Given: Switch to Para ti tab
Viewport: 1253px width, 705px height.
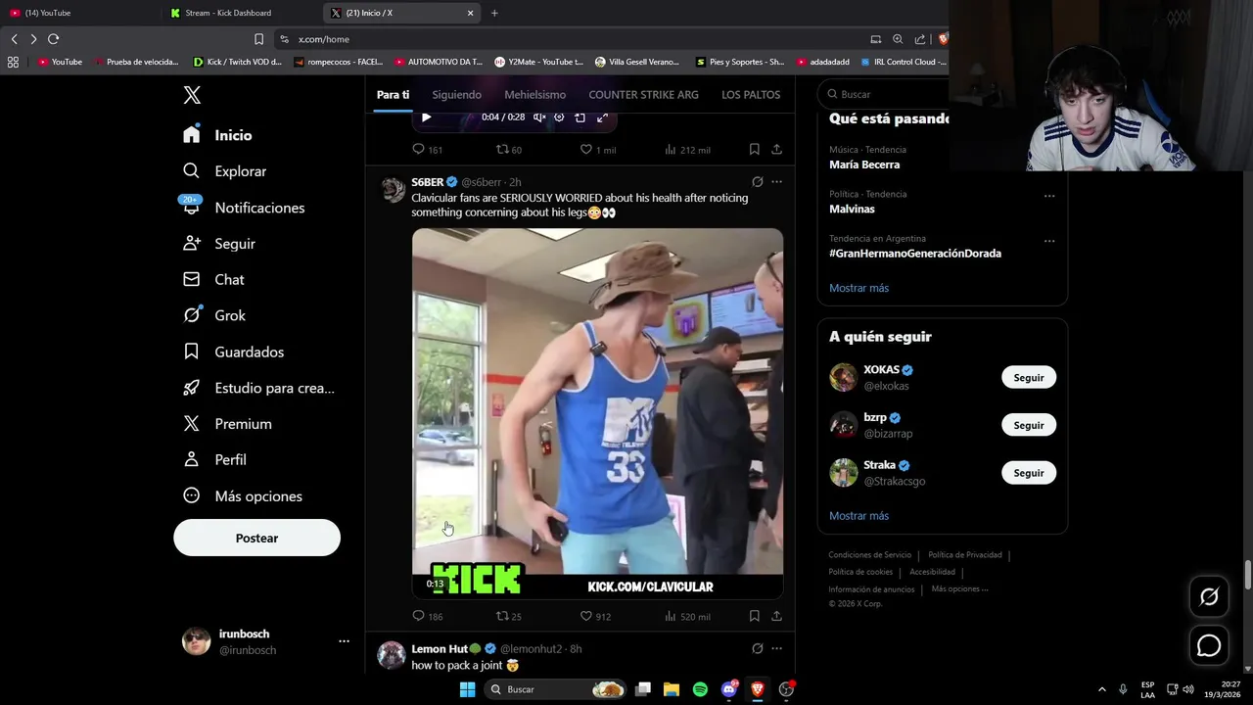Looking at the screenshot, I should pos(393,95).
